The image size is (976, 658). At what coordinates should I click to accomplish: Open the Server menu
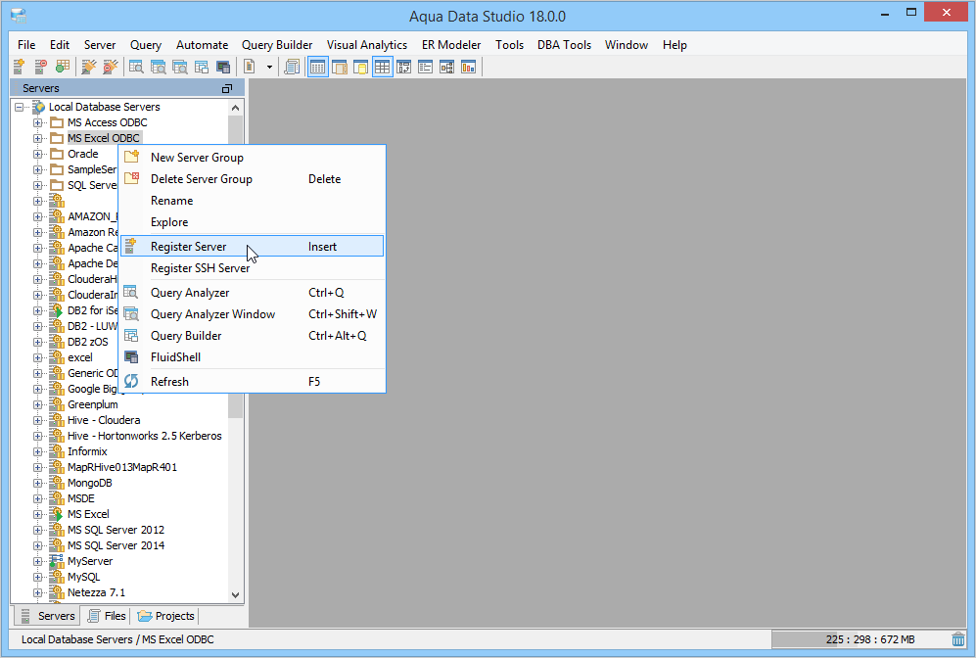pyautogui.click(x=100, y=45)
